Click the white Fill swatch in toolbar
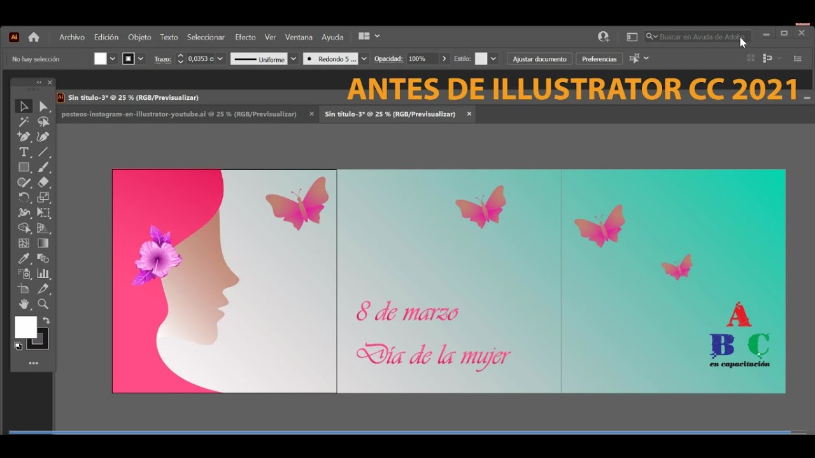 click(25, 327)
